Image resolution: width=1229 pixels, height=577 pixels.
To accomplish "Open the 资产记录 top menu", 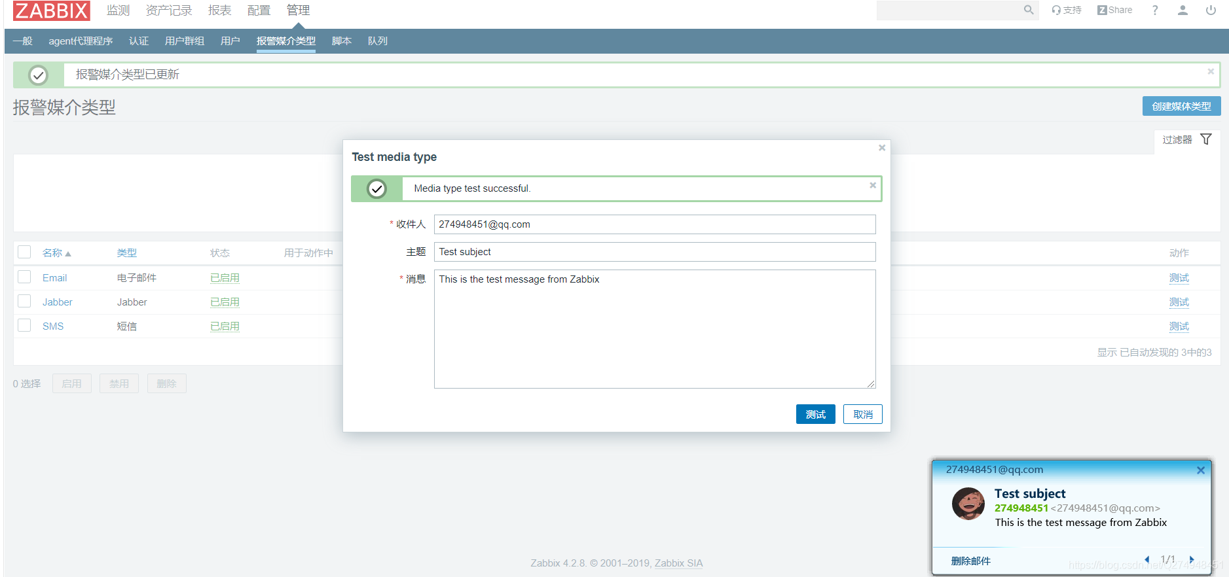I will point(169,10).
